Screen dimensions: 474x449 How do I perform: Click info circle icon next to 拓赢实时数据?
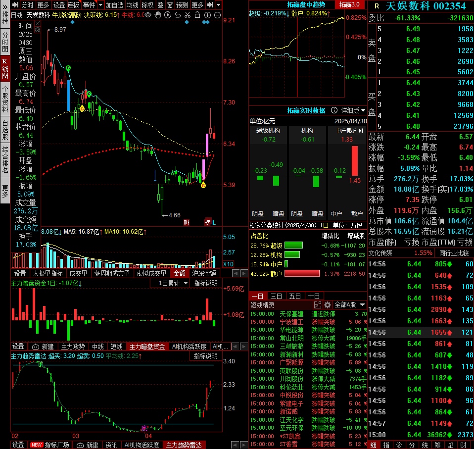[x=334, y=110]
